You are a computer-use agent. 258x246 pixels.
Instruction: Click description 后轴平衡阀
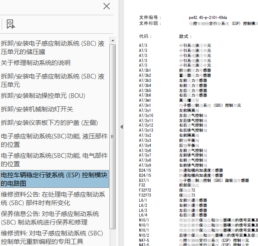[189, 146]
